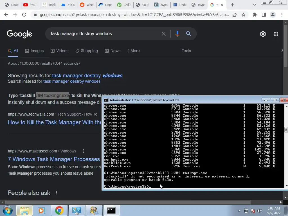Open the control panel taskbar icon
The image size is (288, 216).
point(76,210)
